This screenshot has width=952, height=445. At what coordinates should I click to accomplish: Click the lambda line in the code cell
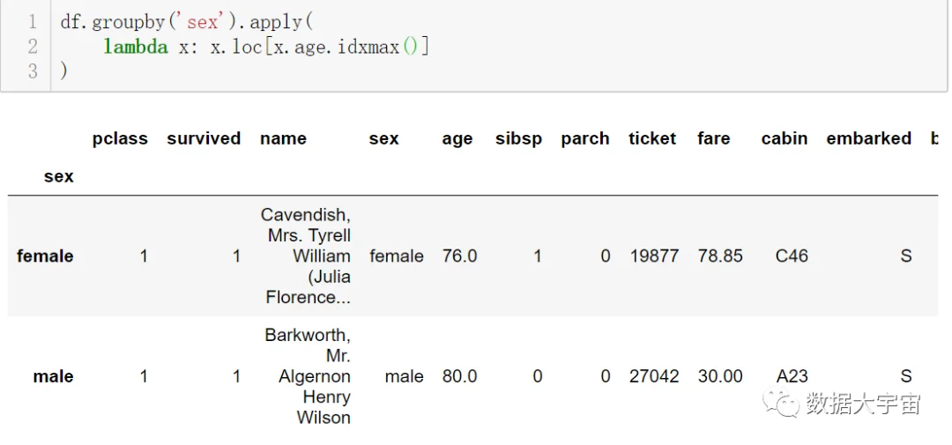pos(266,47)
